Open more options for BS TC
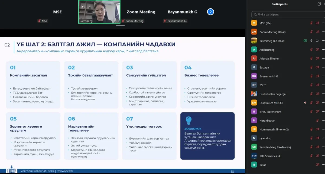This screenshot has height=174, width=325. [x=323, y=85]
